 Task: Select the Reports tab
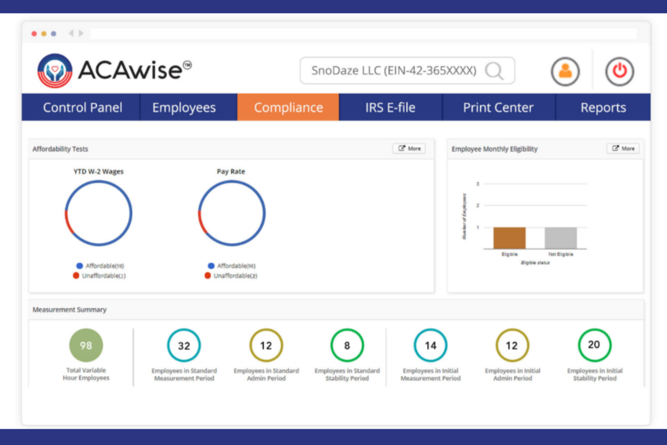click(603, 107)
